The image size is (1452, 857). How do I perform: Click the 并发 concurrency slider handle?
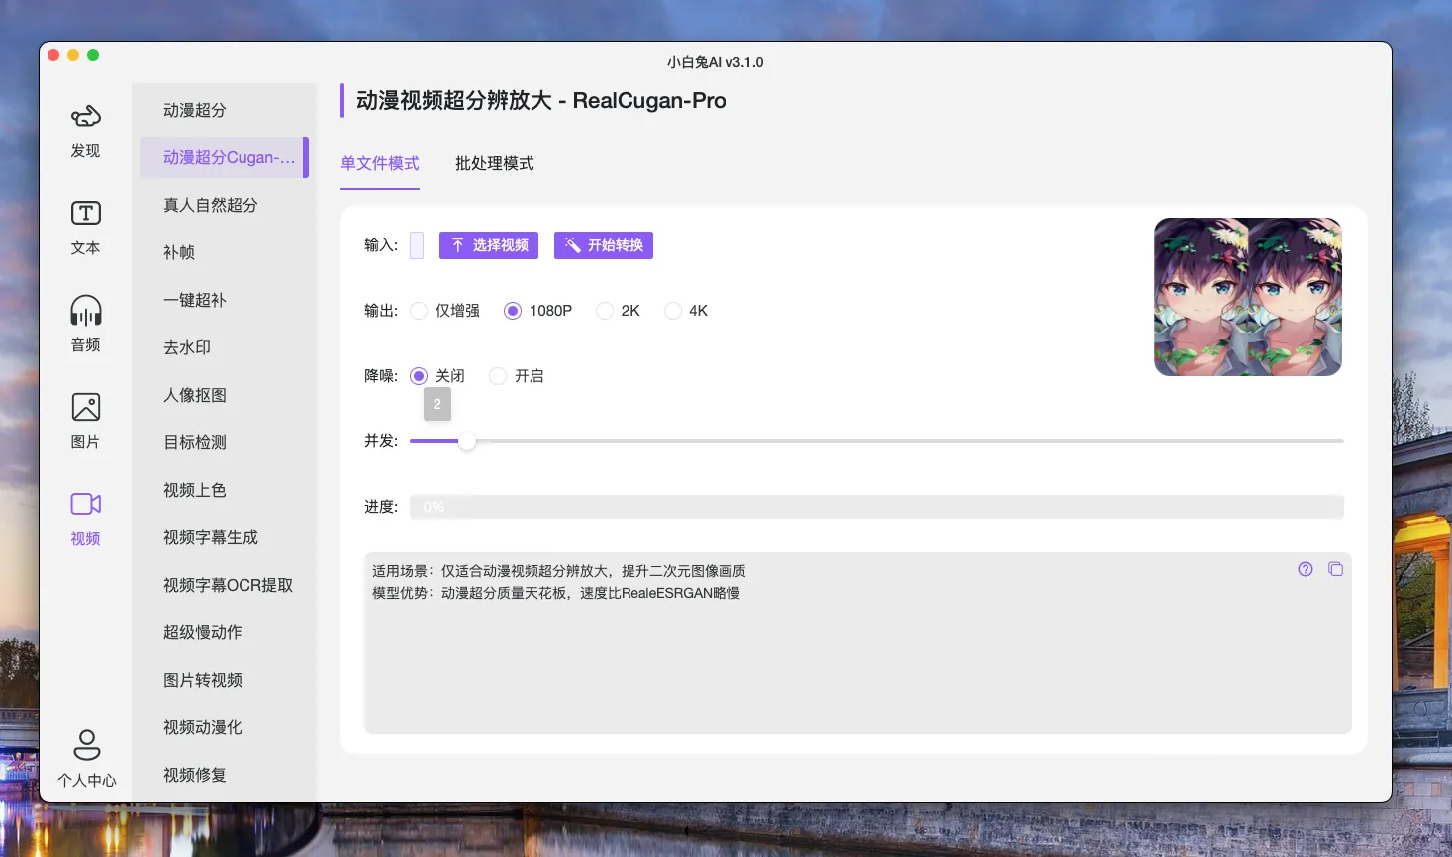[467, 441]
